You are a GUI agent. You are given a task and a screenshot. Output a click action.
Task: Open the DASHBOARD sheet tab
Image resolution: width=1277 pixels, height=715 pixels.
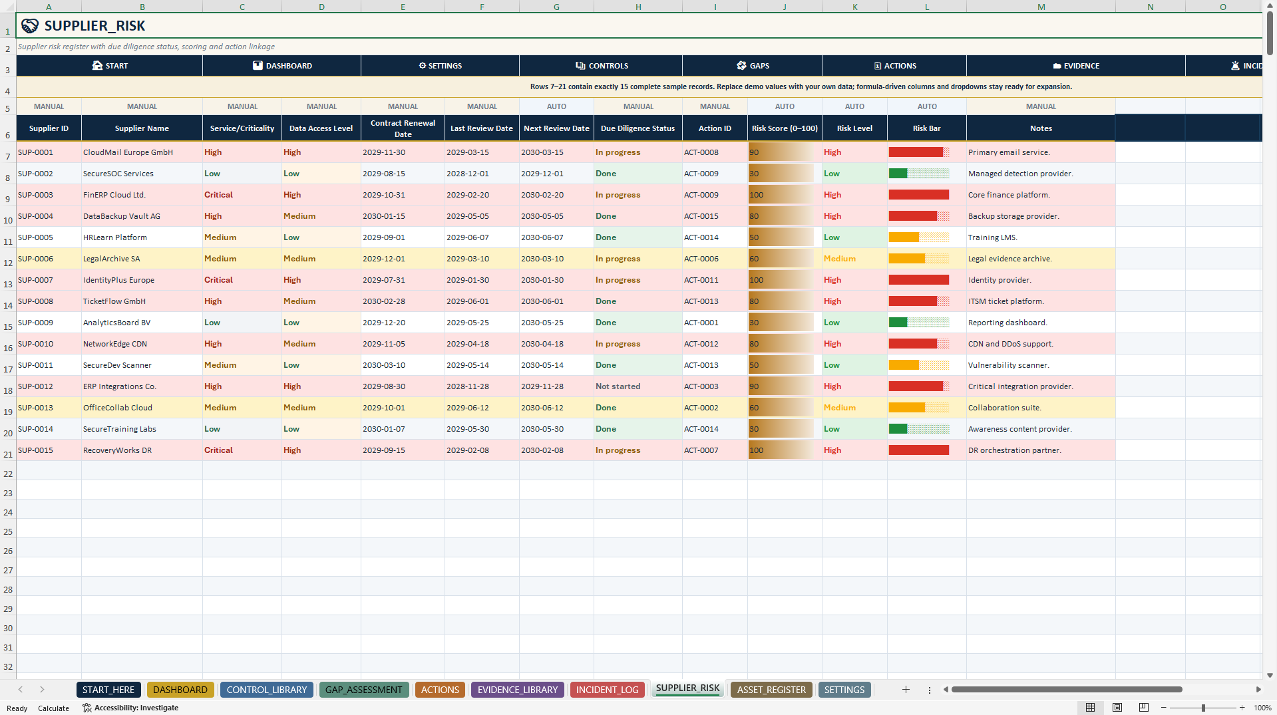(x=180, y=690)
